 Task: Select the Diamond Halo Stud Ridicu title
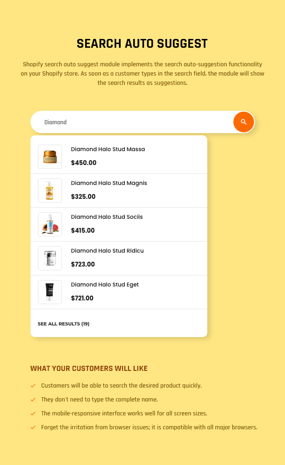[x=107, y=251]
